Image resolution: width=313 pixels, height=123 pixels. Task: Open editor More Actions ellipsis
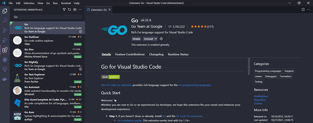pyautogui.click(x=309, y=10)
